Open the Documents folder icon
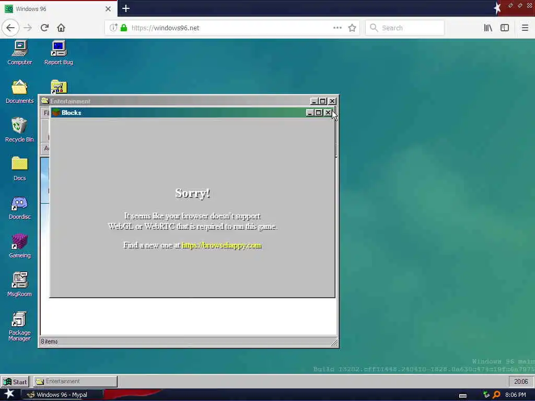Image resolution: width=535 pixels, height=401 pixels. (20, 91)
